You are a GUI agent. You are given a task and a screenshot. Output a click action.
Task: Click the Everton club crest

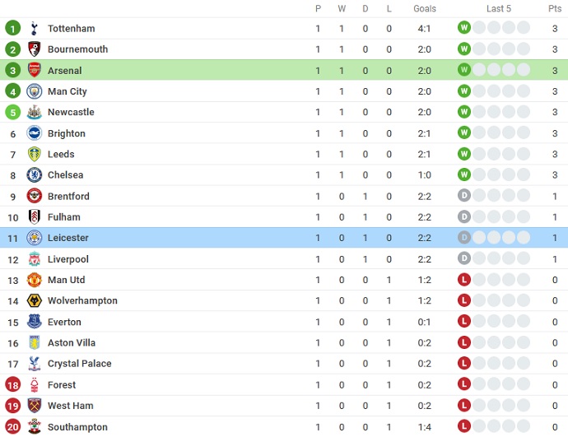coord(35,322)
